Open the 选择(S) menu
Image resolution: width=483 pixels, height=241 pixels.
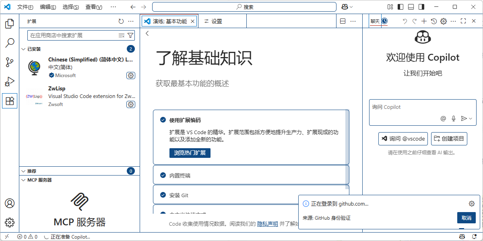tap(71, 7)
